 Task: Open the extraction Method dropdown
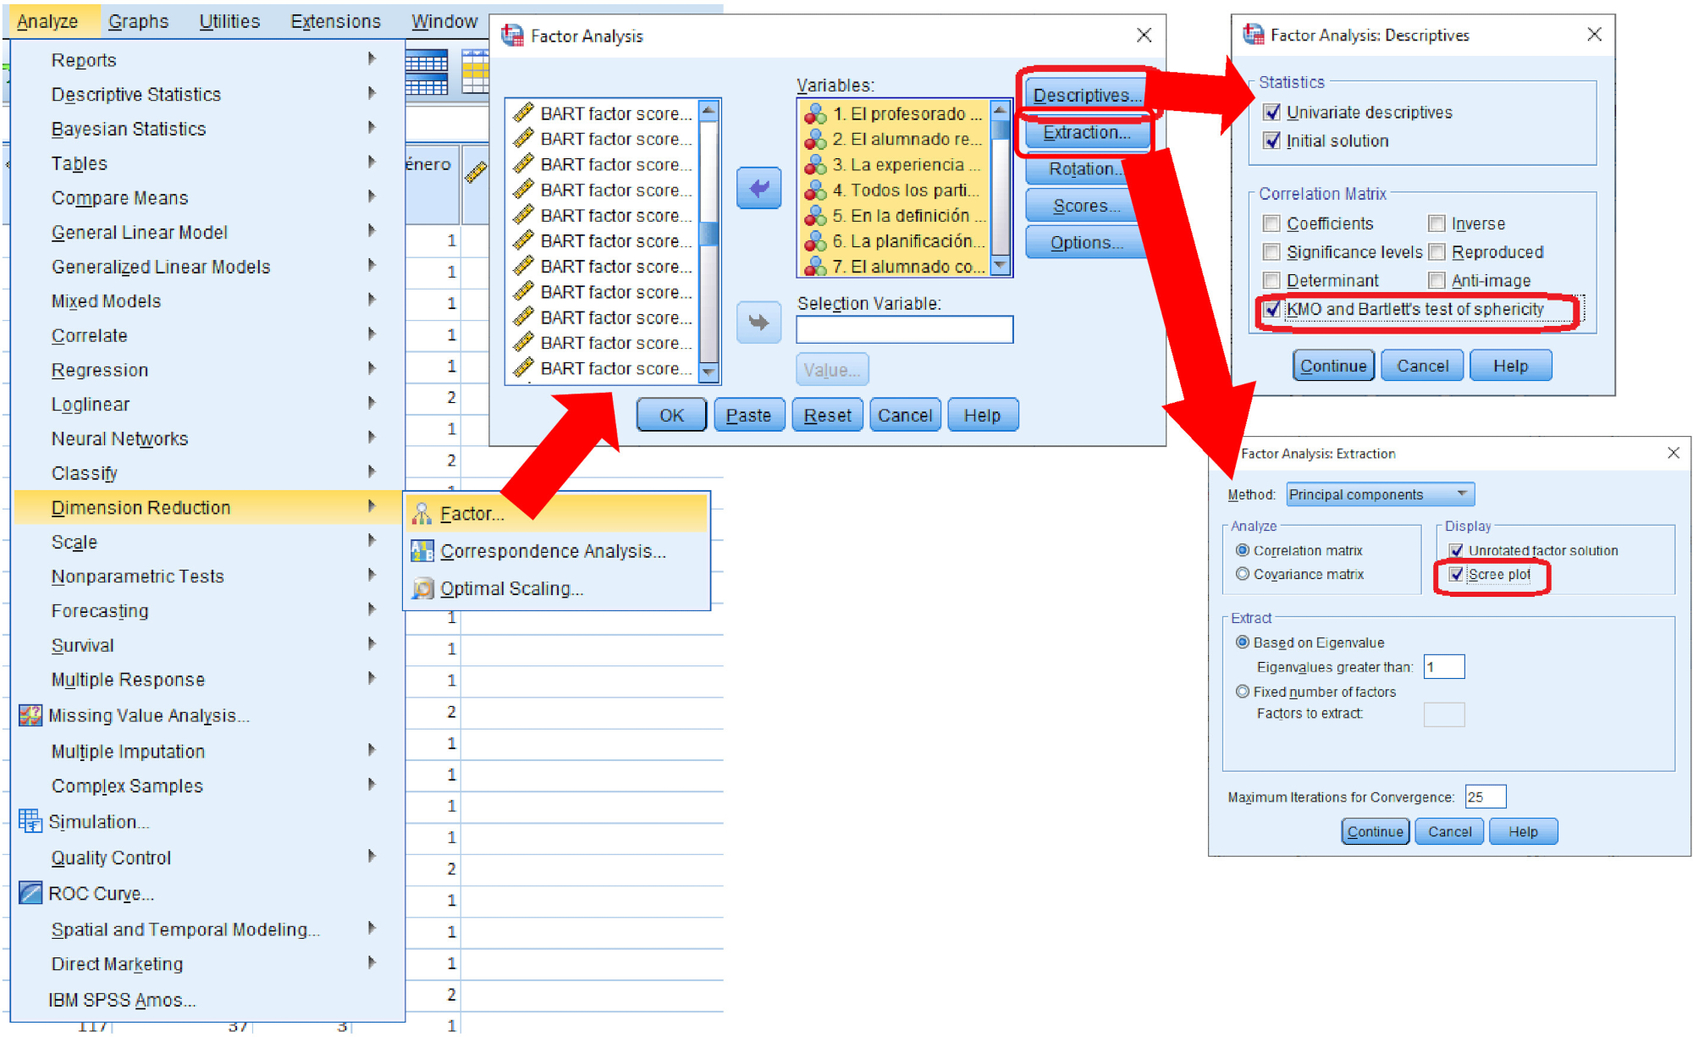pyautogui.click(x=1380, y=494)
